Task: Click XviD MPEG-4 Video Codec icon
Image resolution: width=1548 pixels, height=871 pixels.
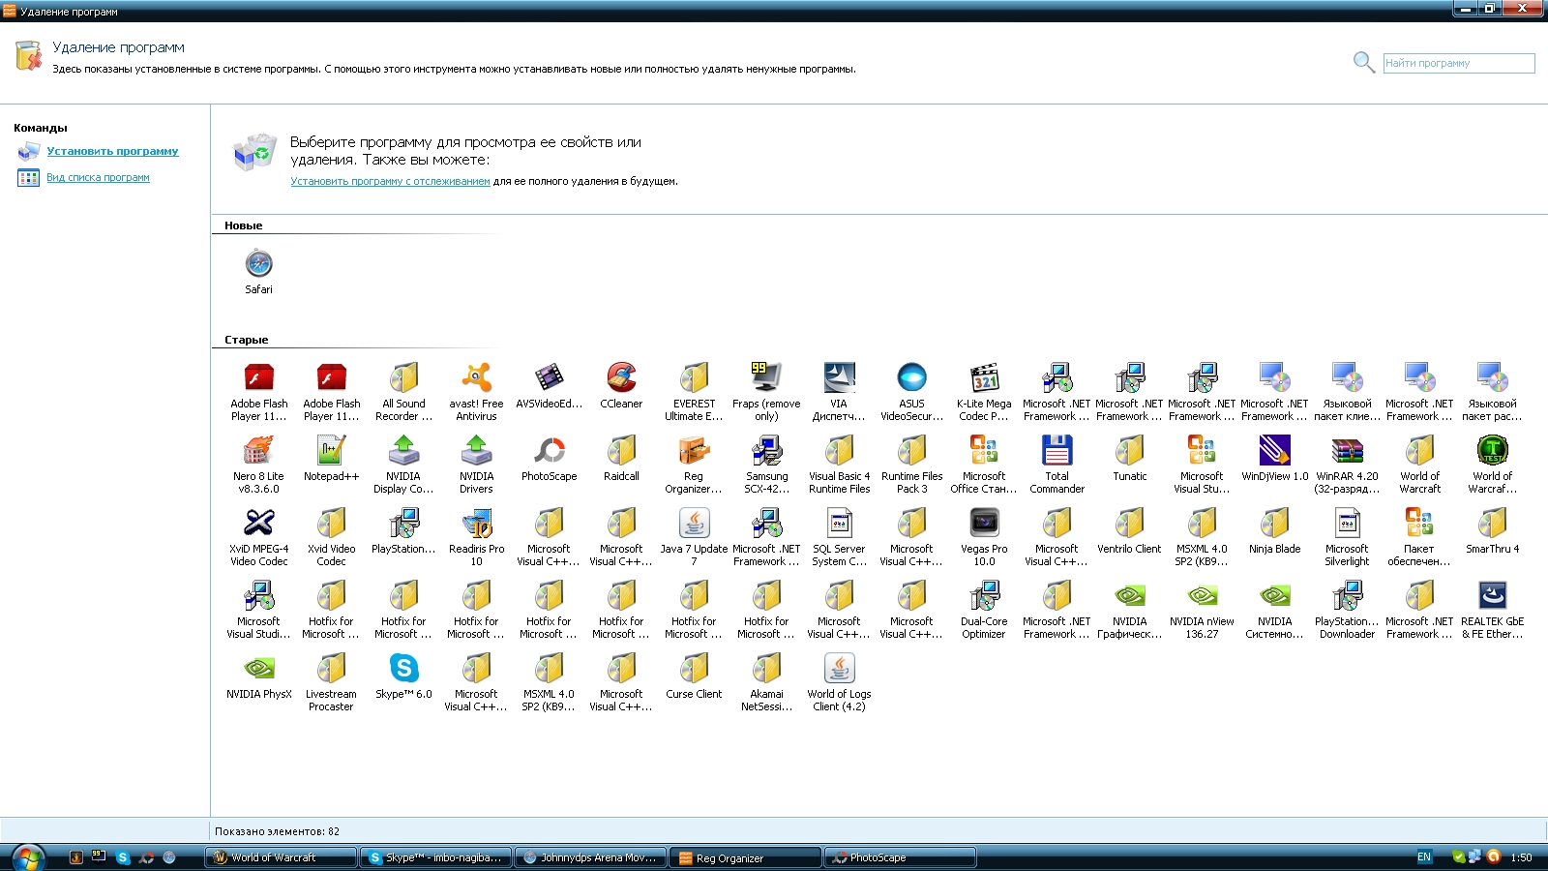Action: tap(258, 523)
